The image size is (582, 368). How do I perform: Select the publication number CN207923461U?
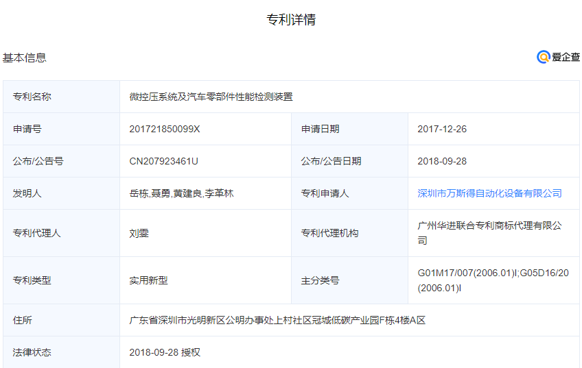[163, 161]
